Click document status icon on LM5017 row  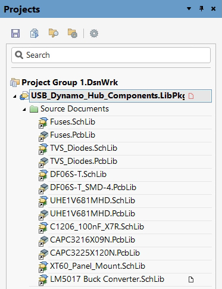click(x=191, y=279)
